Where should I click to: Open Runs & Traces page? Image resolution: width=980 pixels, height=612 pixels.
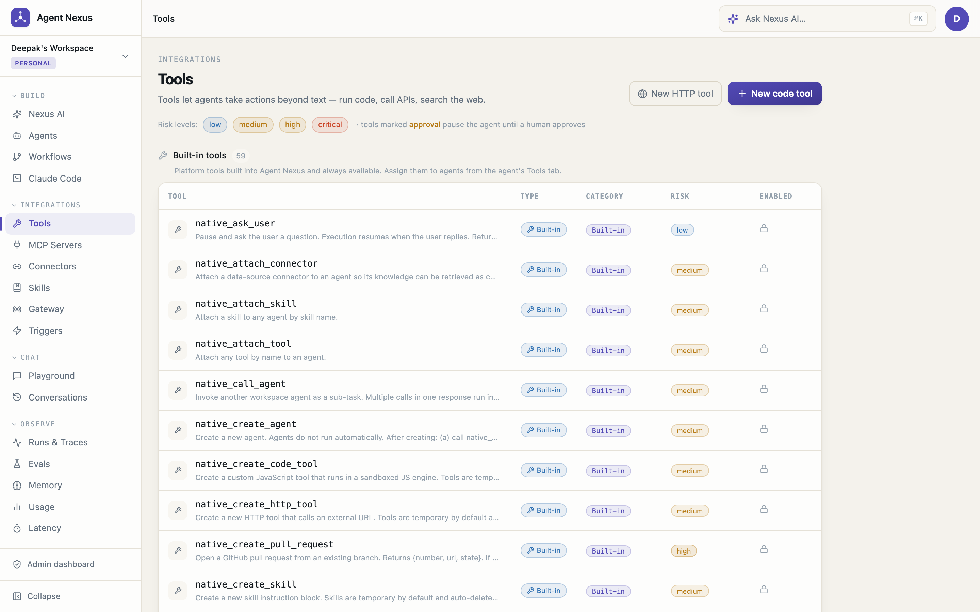[x=70, y=442]
